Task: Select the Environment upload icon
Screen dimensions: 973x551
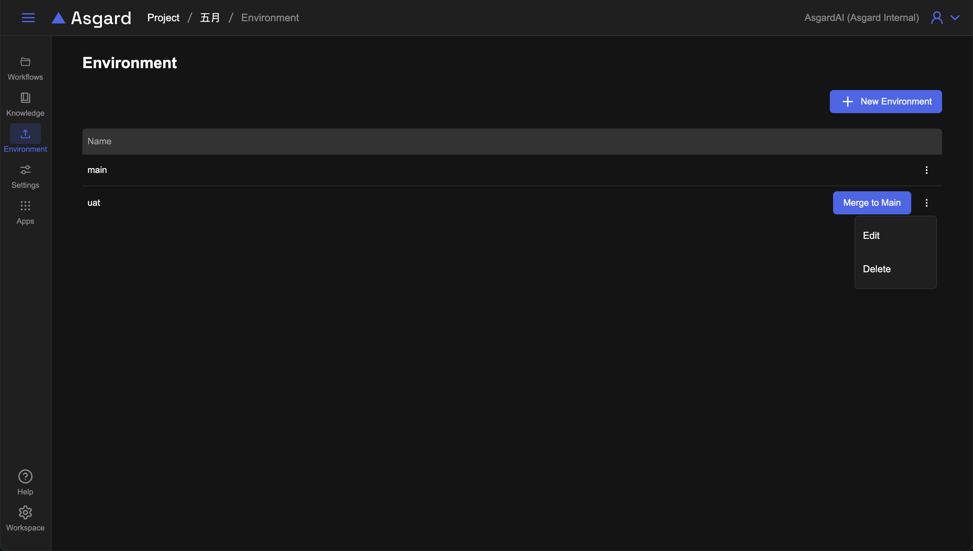Action: [x=25, y=134]
